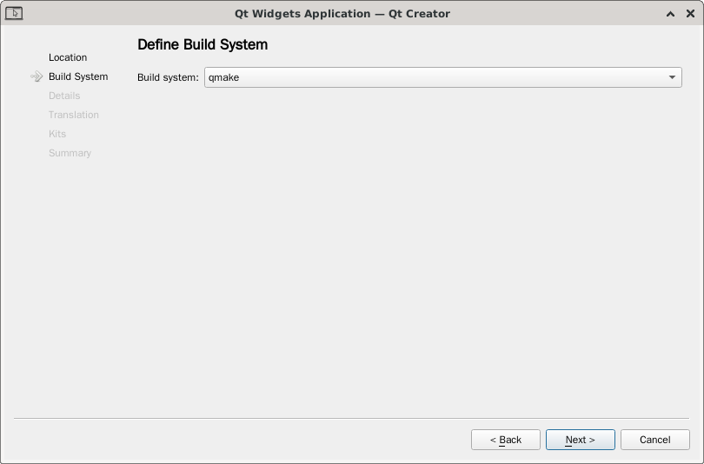Image resolution: width=704 pixels, height=464 pixels.
Task: Select the Build System step in the sidebar
Action: pos(78,76)
